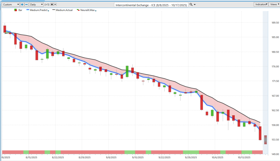Image resolution: width=280 pixels, height=161 pixels.
Task: Open the Custom date range dropdown
Action: [11, 5]
